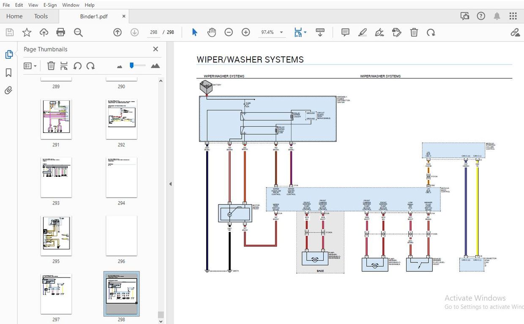Show the Attachments panel
524x324 pixels.
click(x=8, y=90)
